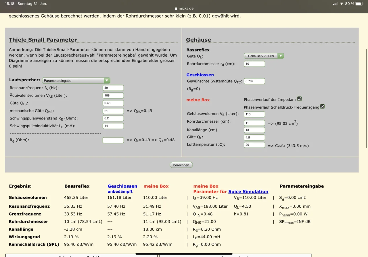
Task: Expand the Güte QL Gehäuse dropdown
Action: point(264,56)
